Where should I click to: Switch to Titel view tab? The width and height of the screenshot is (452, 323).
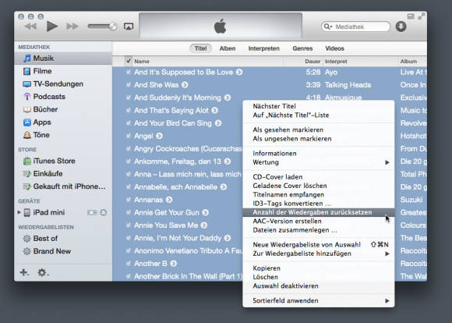[x=200, y=48]
